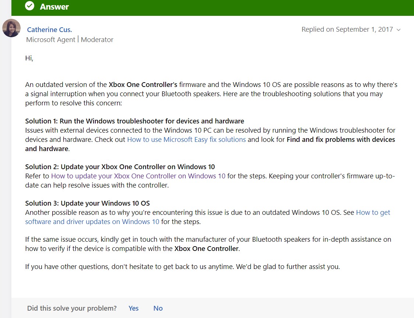
Task: Click the Answer banner title
Action: coord(54,7)
